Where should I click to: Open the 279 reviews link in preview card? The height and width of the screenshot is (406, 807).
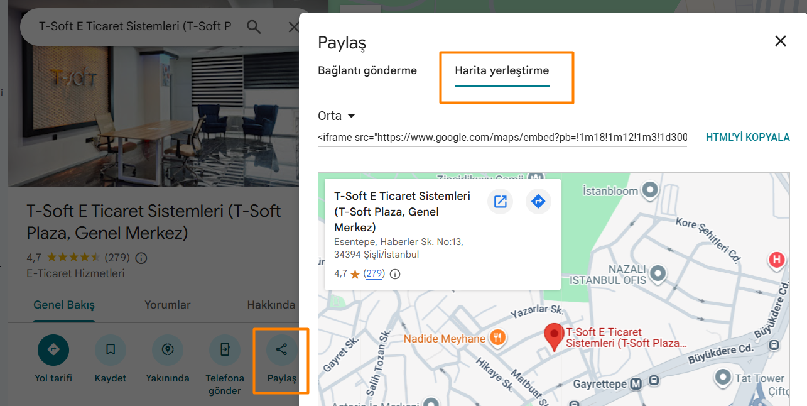coord(374,273)
